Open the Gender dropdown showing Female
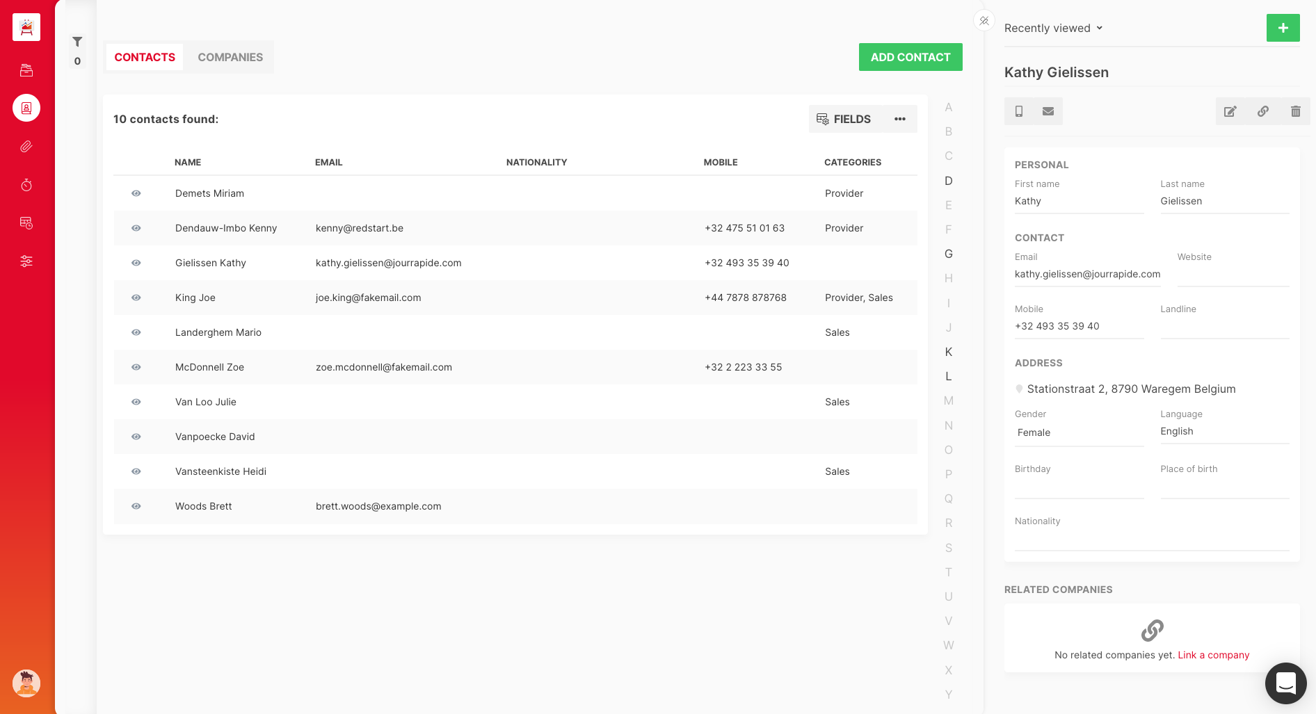 coord(1078,432)
